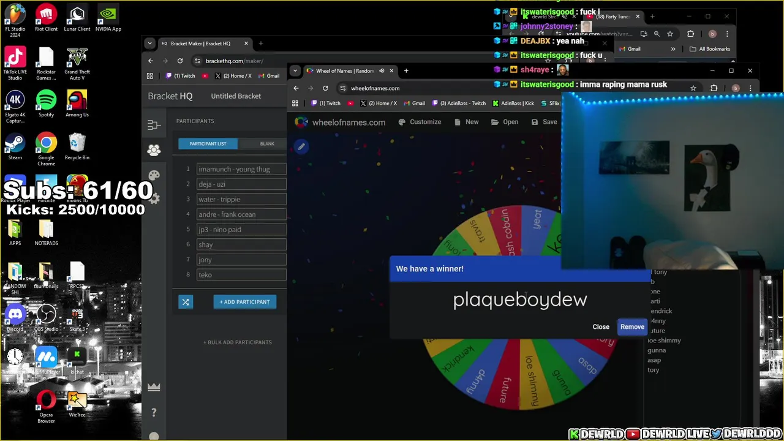Image resolution: width=784 pixels, height=441 pixels.
Task: Open Among Us desktop icon
Action: 77,104
